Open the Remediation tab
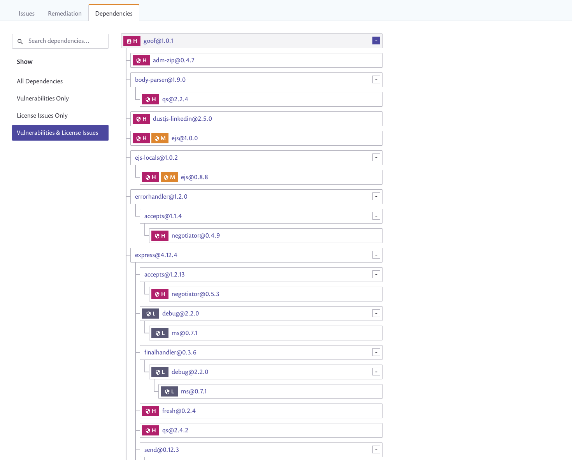Viewport: 572px width, 460px height. point(64,13)
